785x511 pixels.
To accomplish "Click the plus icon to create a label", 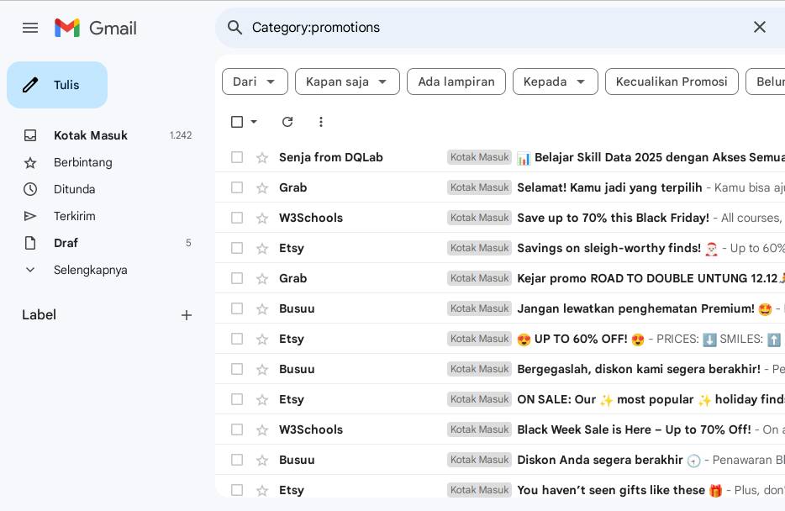I will (187, 315).
